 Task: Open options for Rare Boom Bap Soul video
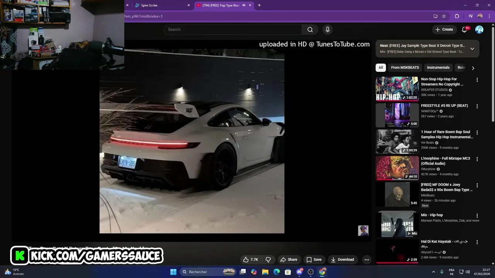(x=477, y=132)
